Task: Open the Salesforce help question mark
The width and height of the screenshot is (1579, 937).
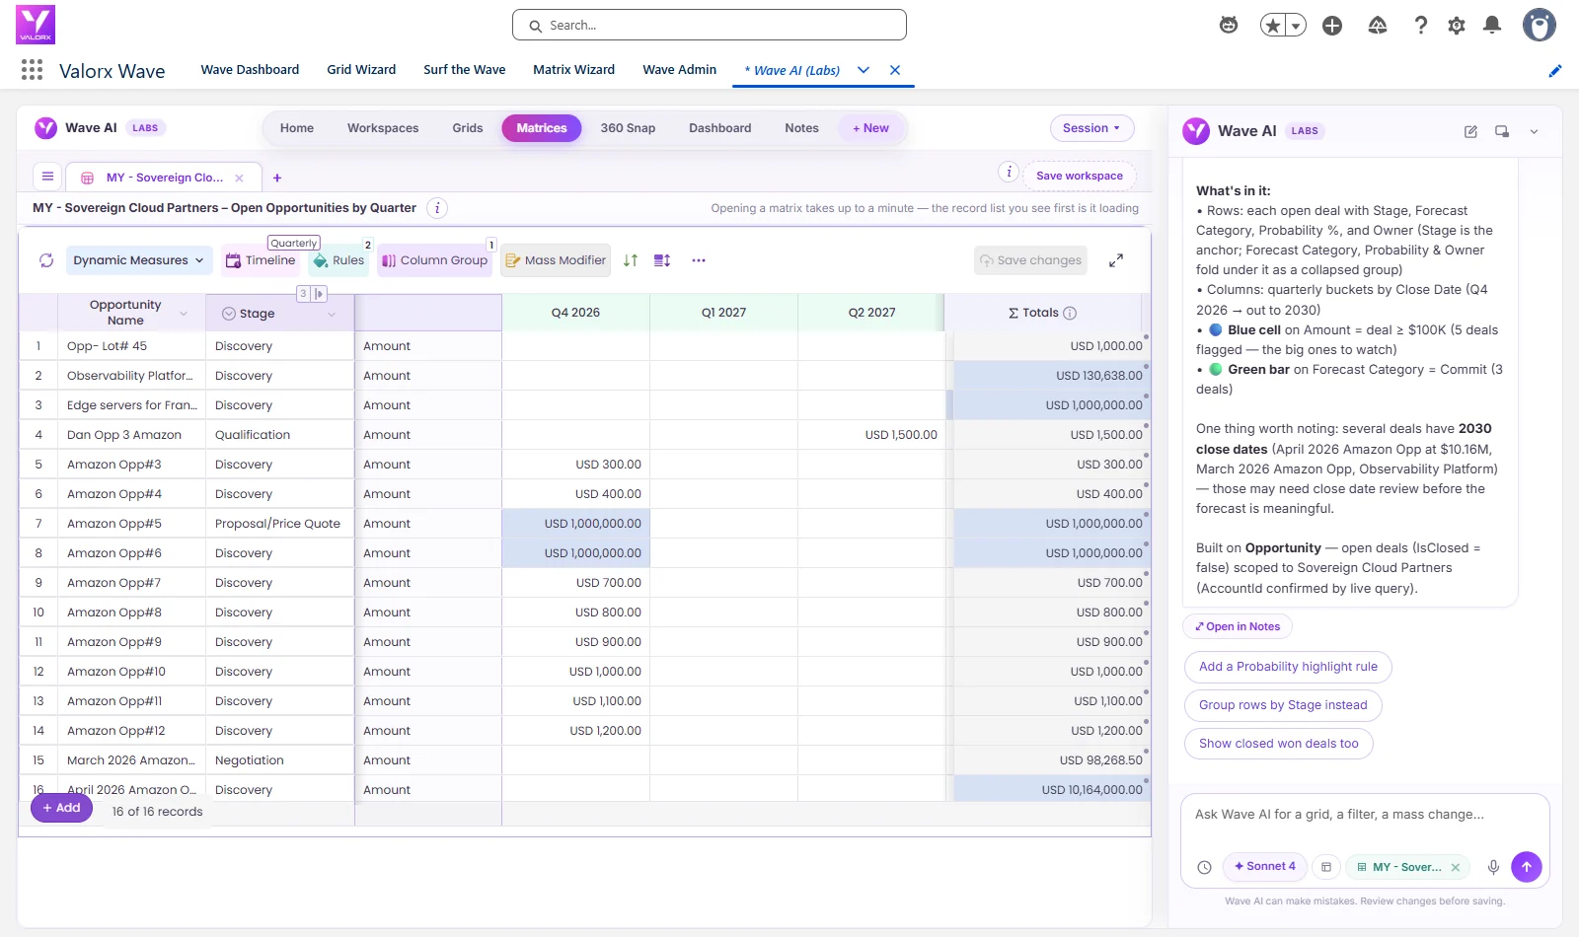Action: pyautogui.click(x=1421, y=26)
